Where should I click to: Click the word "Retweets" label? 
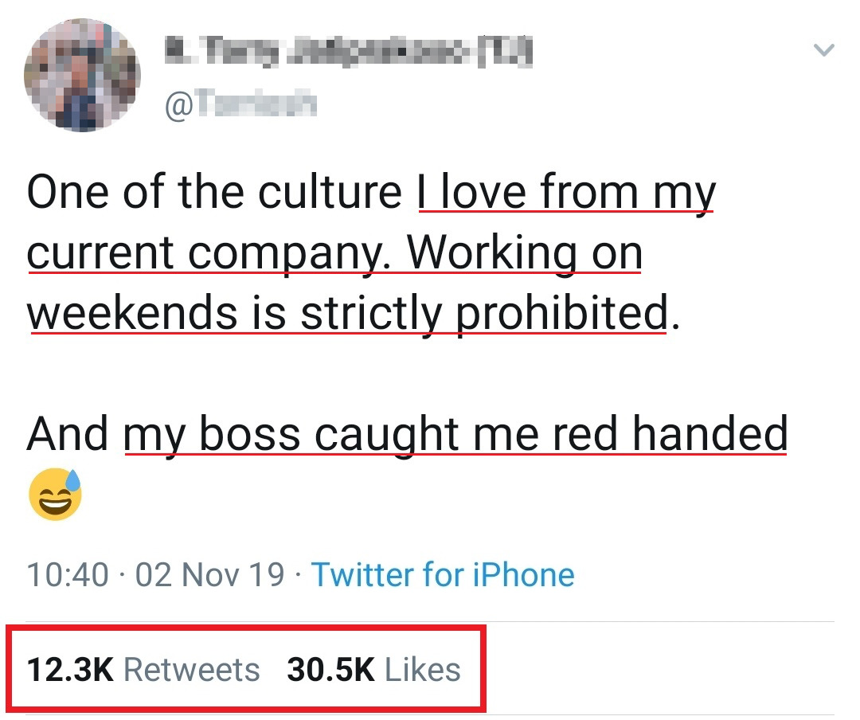point(192,669)
